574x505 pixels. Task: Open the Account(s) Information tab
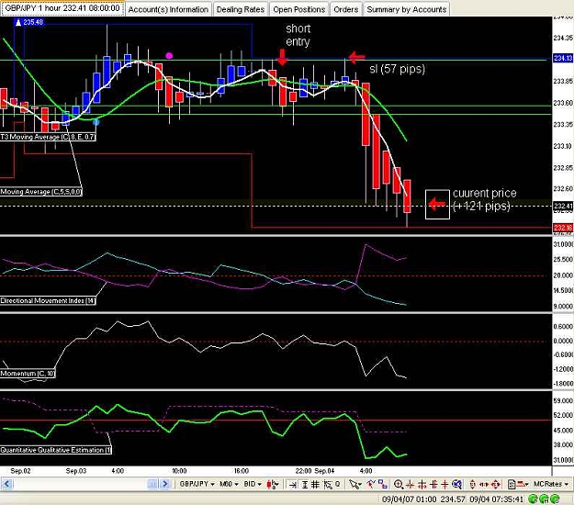(x=168, y=9)
